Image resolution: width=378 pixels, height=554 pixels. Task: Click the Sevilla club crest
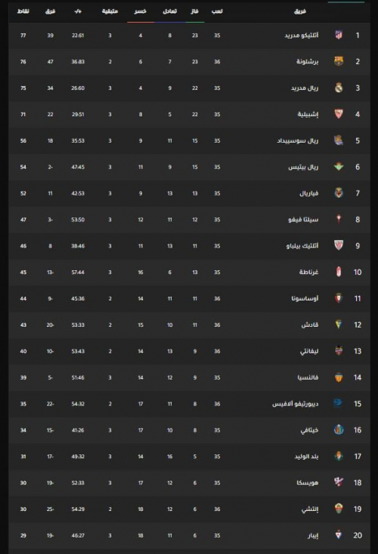click(x=339, y=114)
